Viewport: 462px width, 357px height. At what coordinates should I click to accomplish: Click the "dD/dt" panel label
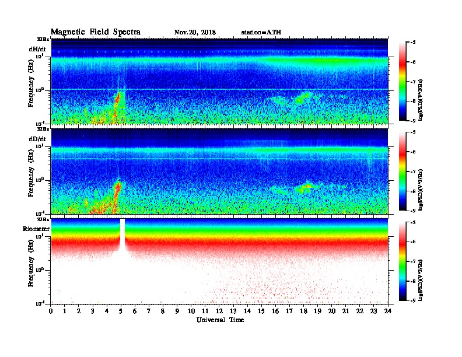[37, 139]
